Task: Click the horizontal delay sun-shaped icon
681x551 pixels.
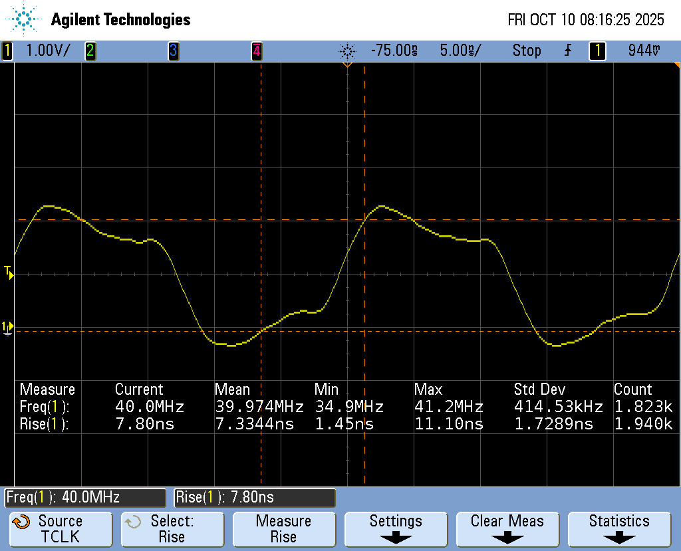Action: [347, 51]
